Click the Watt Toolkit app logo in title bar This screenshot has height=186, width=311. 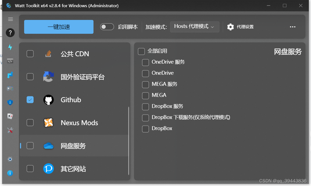pyautogui.click(x=9, y=6)
